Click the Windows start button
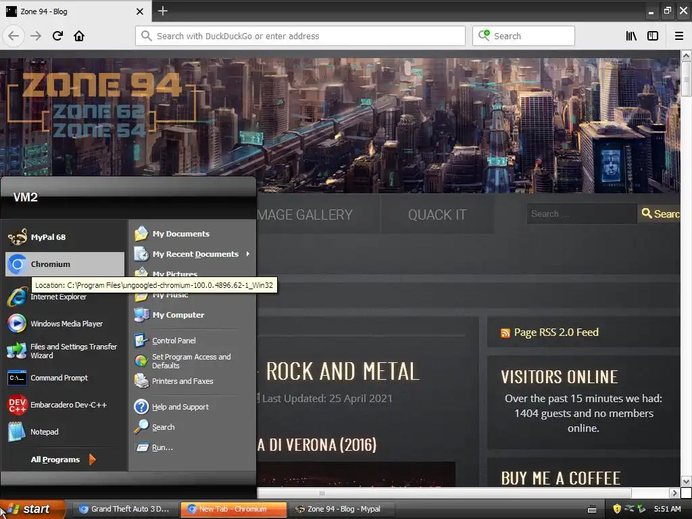The width and height of the screenshot is (692, 519). click(x=32, y=510)
